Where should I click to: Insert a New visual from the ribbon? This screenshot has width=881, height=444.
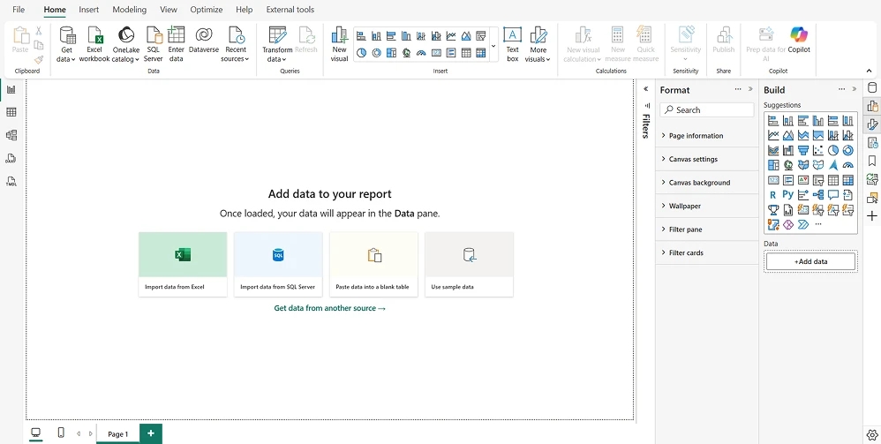point(339,44)
